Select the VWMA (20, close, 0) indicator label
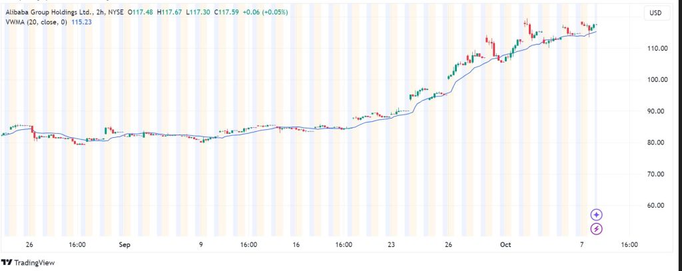 (36, 21)
